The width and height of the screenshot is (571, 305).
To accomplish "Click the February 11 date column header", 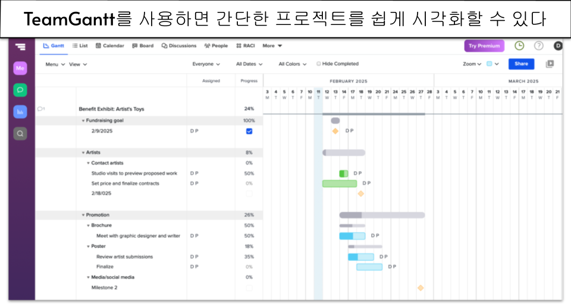I will coord(318,95).
